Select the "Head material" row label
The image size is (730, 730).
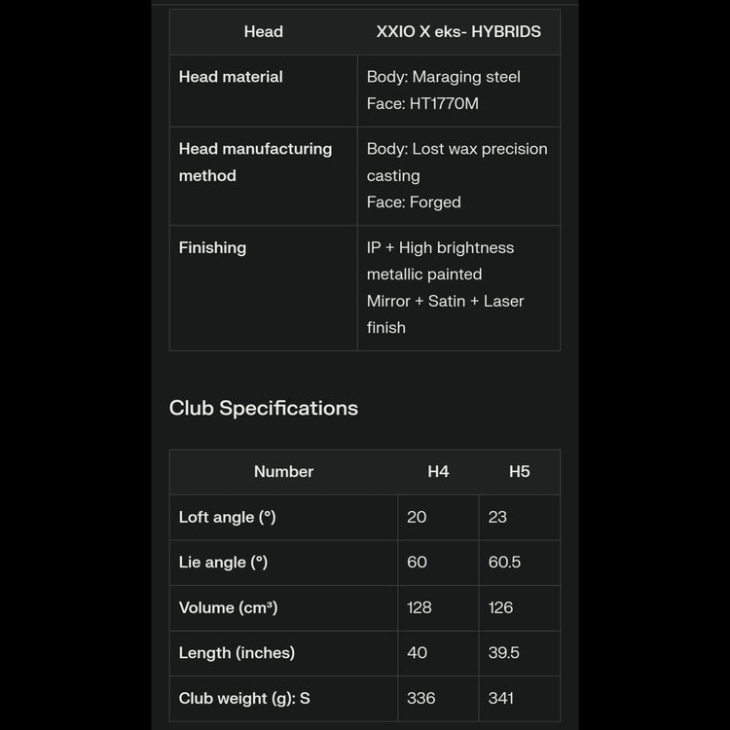point(231,77)
